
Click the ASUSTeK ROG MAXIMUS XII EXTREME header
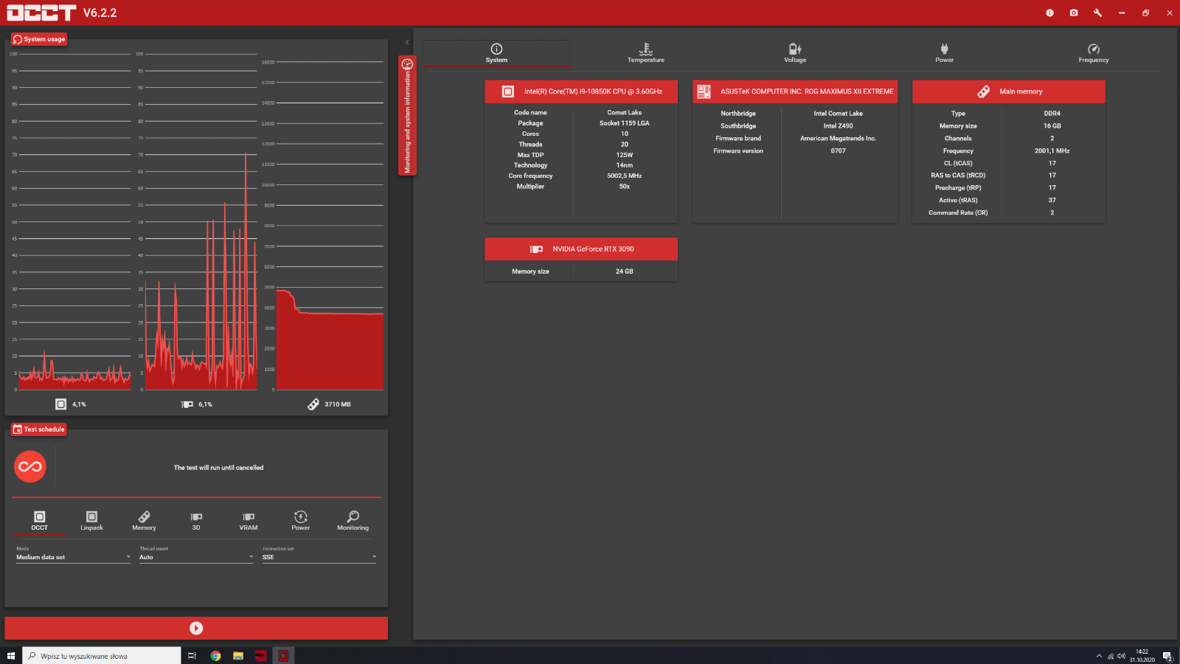(x=795, y=91)
